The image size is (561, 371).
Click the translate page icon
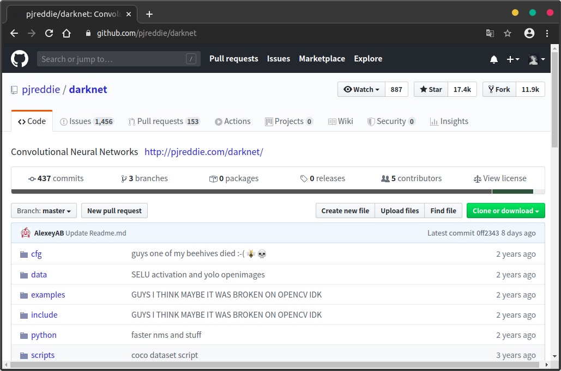pos(490,33)
